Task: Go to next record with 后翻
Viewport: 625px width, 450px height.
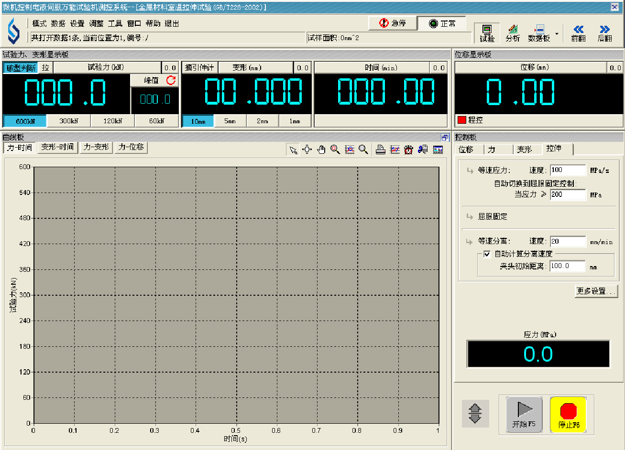Action: click(x=604, y=33)
